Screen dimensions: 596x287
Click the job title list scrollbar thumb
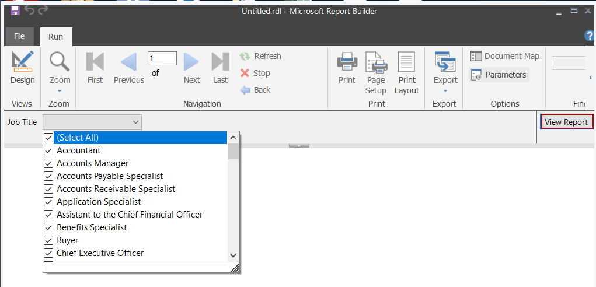click(233, 152)
